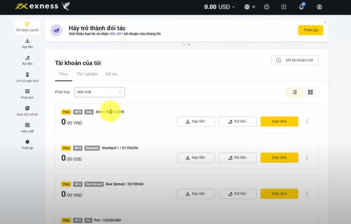Select the Thử nghiệm accounts tab
The height and width of the screenshot is (224, 351).
(x=87, y=74)
